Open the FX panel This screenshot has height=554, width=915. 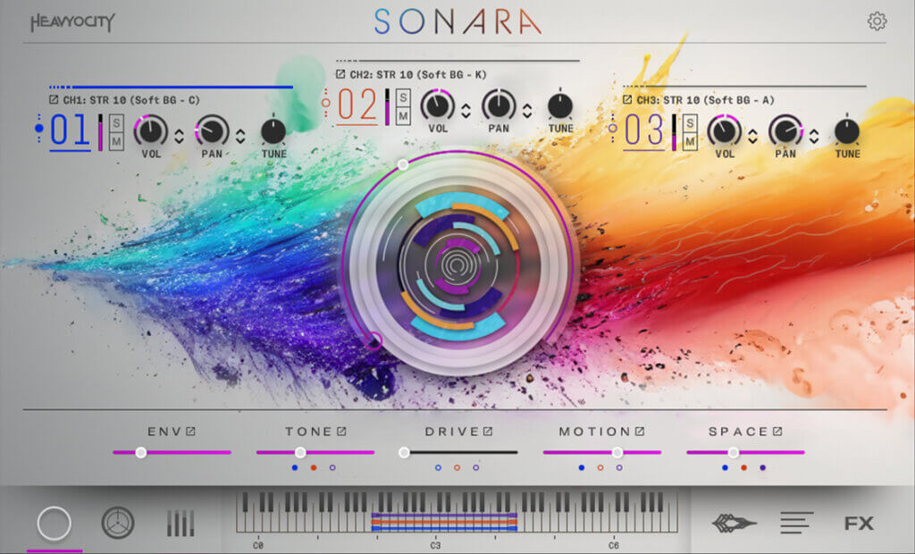tap(858, 523)
